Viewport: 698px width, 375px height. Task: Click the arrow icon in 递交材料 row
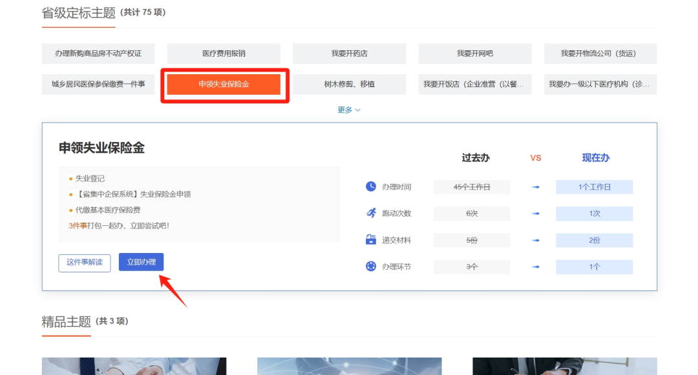pos(536,240)
